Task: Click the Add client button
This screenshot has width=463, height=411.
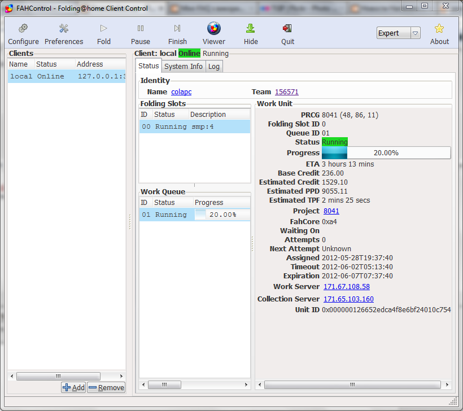Action: 73,387
